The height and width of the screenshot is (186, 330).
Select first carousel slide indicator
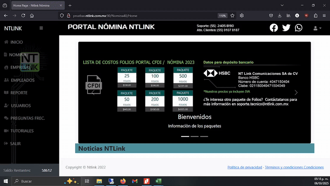click(x=185, y=136)
